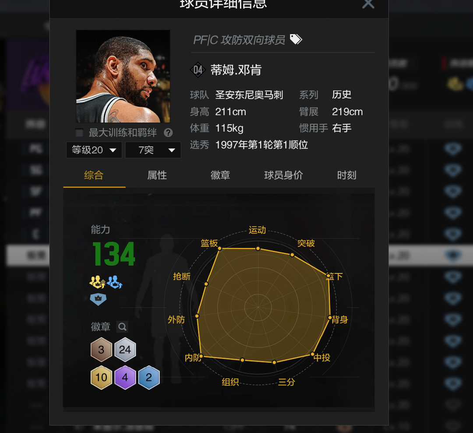Screen dimensions: 473x433
Task: Switch to the 徽章 tab
Action: [220, 175]
